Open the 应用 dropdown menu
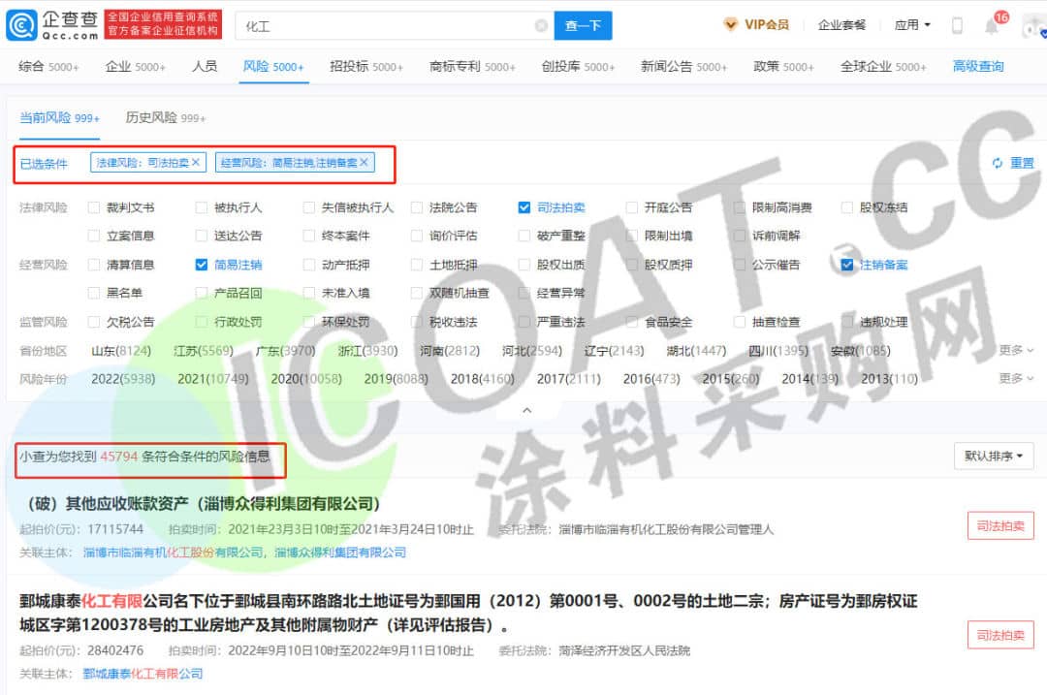1047x695 pixels. click(x=912, y=25)
